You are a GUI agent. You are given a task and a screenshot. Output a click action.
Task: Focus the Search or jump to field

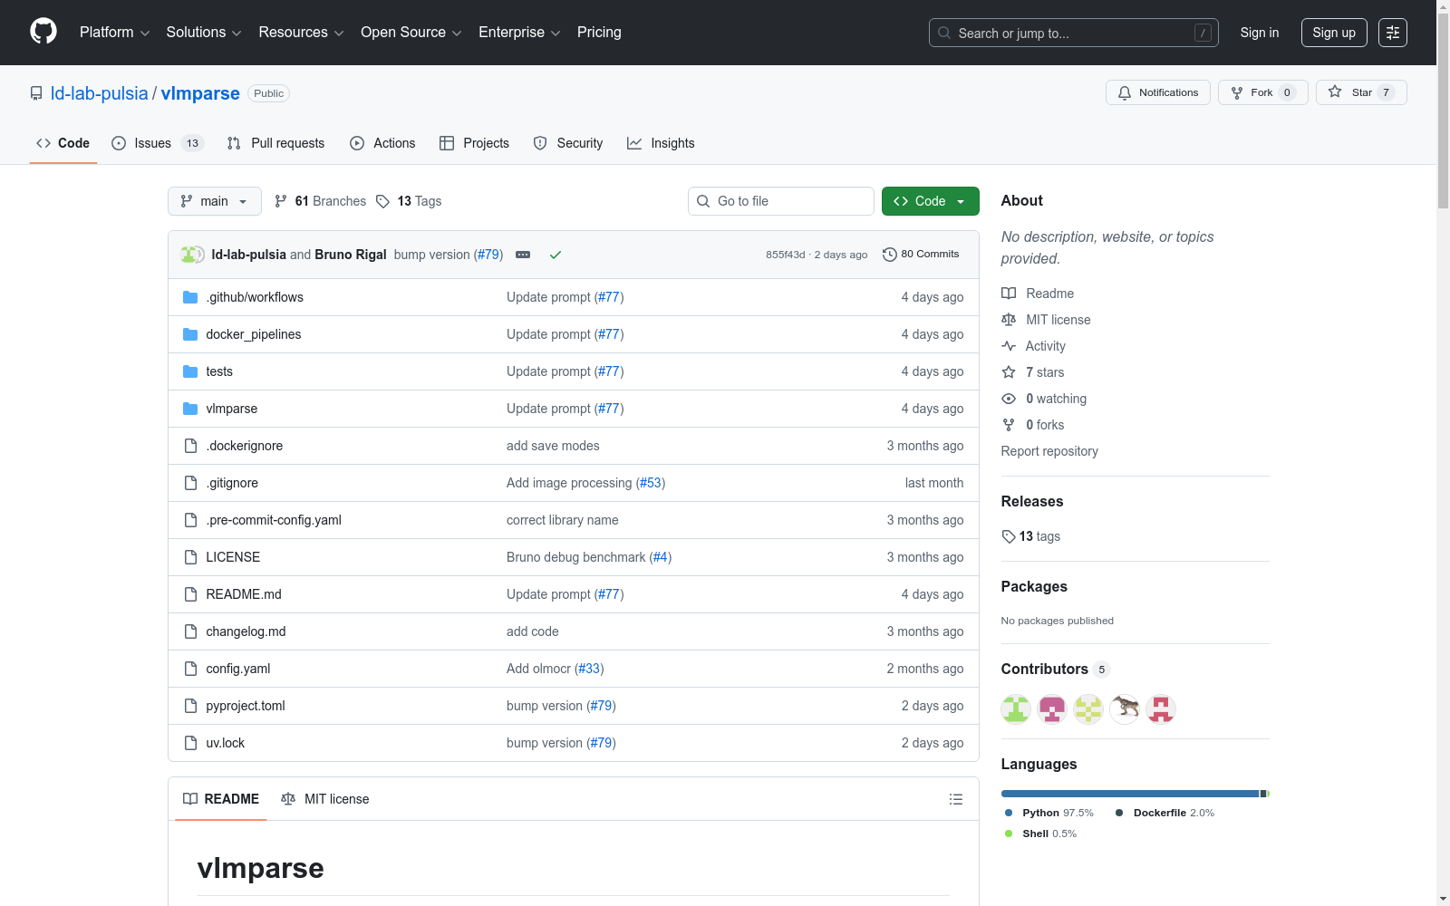1073,33
